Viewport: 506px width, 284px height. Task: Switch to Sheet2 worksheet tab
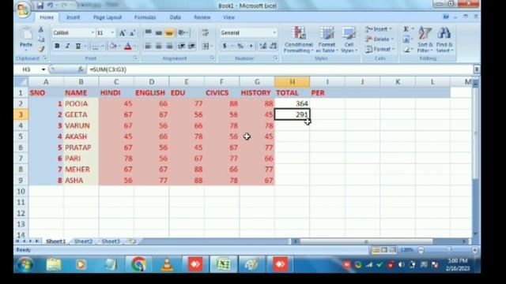(83, 241)
